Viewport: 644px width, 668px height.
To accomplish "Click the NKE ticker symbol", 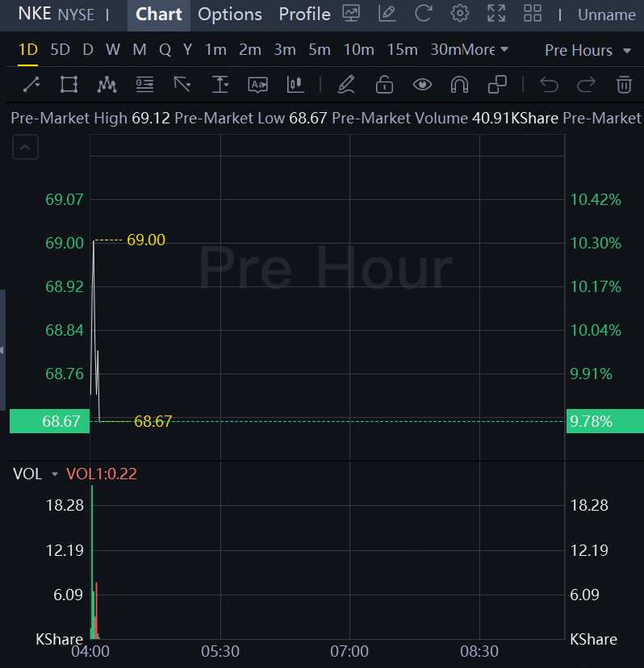I will tap(35, 14).
